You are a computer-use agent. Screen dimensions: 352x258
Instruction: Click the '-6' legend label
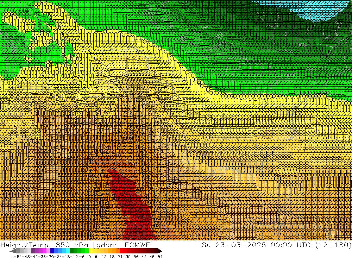click(x=82, y=256)
